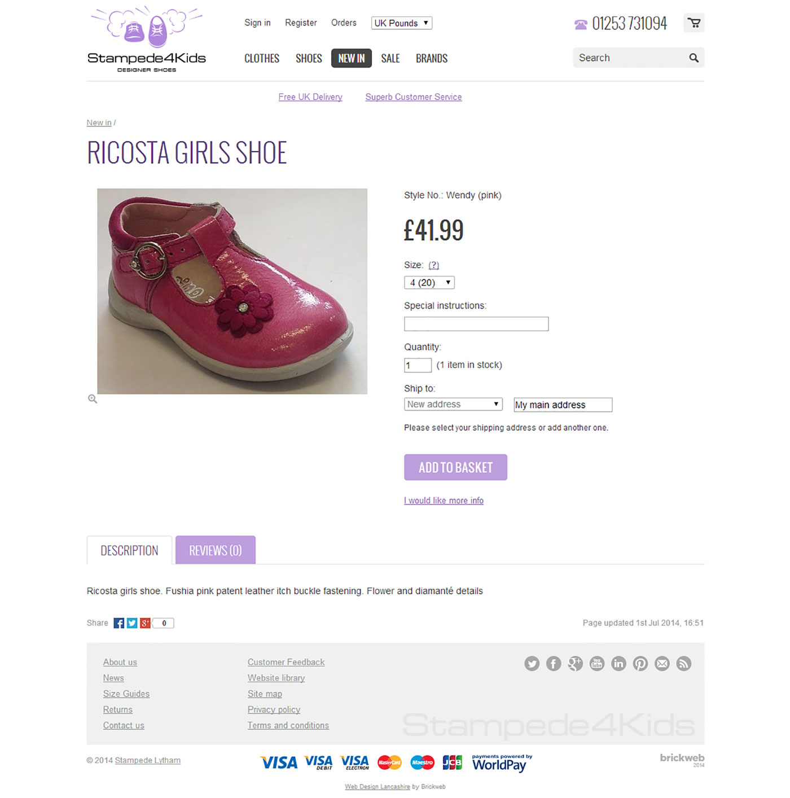Image resolution: width=790 pixels, height=798 pixels.
Task: Open the Brands menu item
Action: click(x=432, y=59)
